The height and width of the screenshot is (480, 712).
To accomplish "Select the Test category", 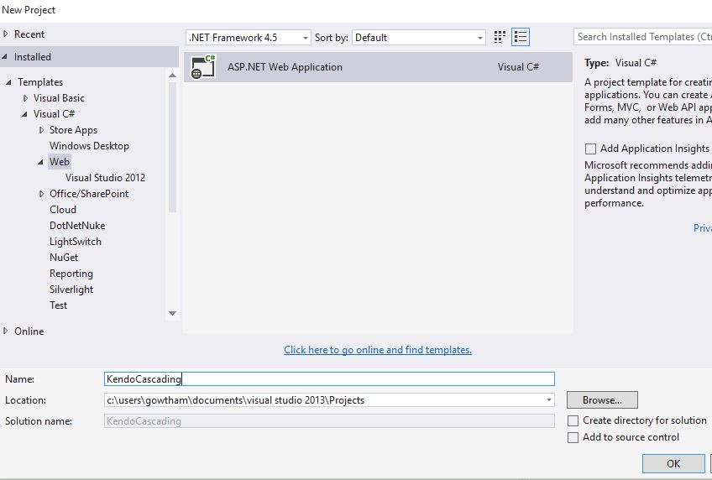I will coord(58,305).
